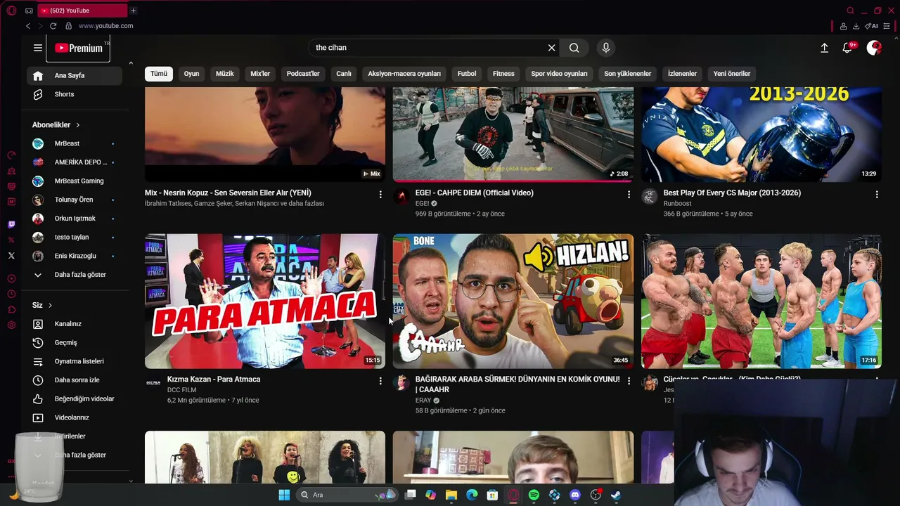This screenshot has width=900, height=506.
Task: Select the Aksiyon-macera oyunları chip
Action: click(404, 74)
